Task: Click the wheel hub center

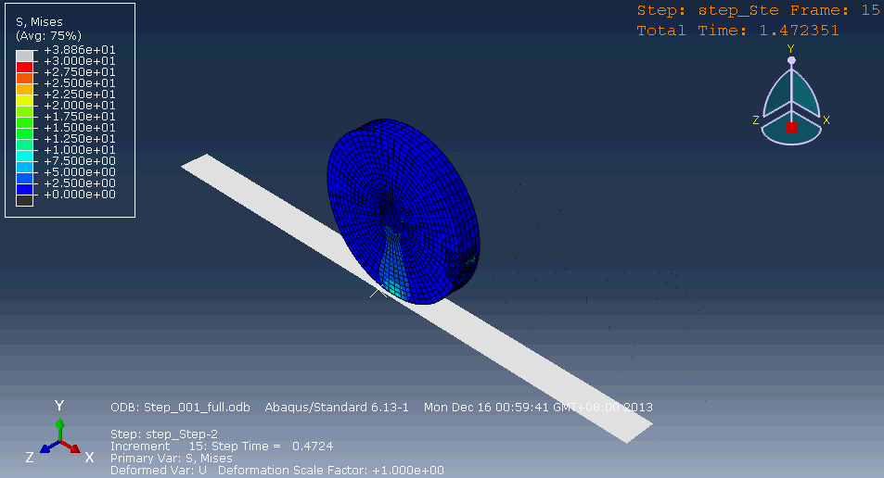Action: pos(389,211)
